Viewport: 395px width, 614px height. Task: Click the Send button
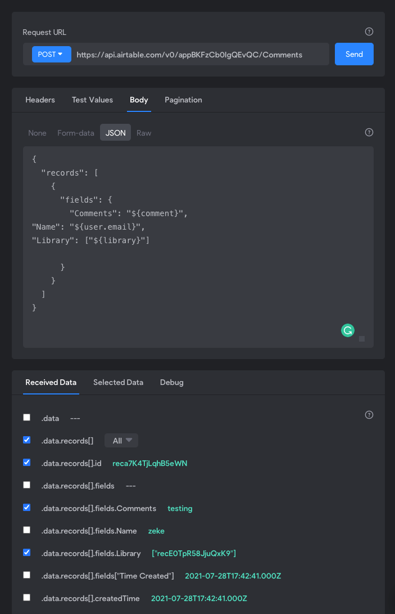tap(354, 54)
